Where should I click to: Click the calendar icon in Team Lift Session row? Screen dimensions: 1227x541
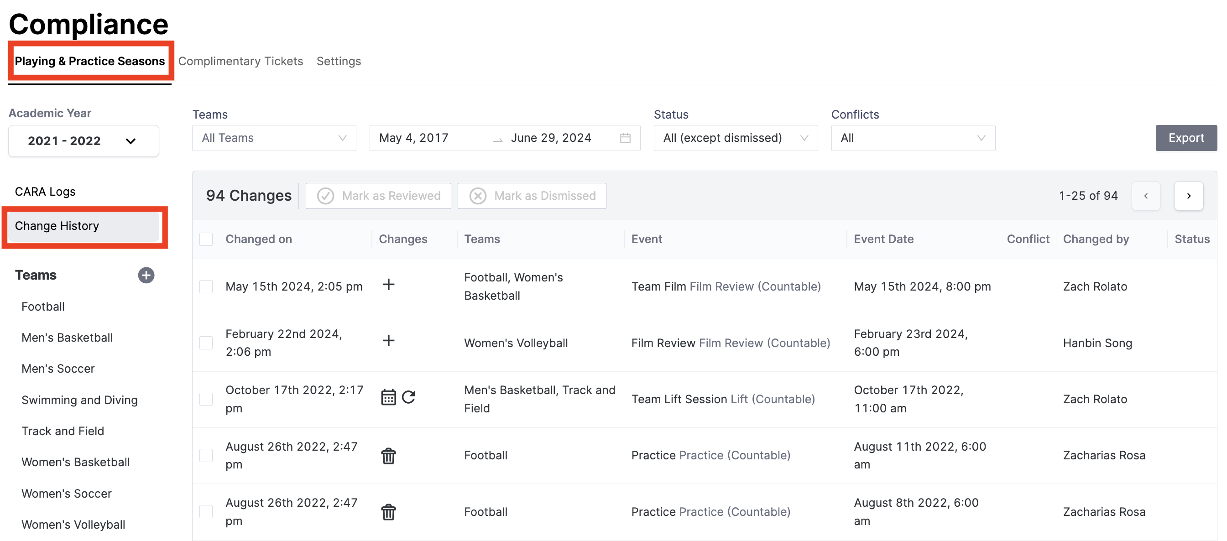[x=389, y=397]
